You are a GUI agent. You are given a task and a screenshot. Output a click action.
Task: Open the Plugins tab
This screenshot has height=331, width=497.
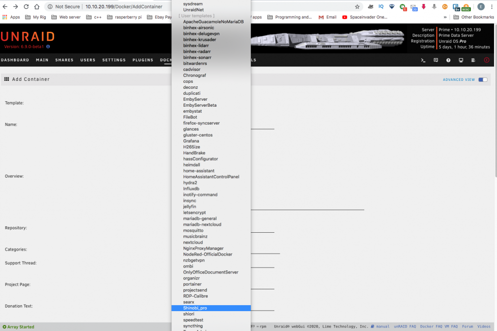[x=143, y=60]
